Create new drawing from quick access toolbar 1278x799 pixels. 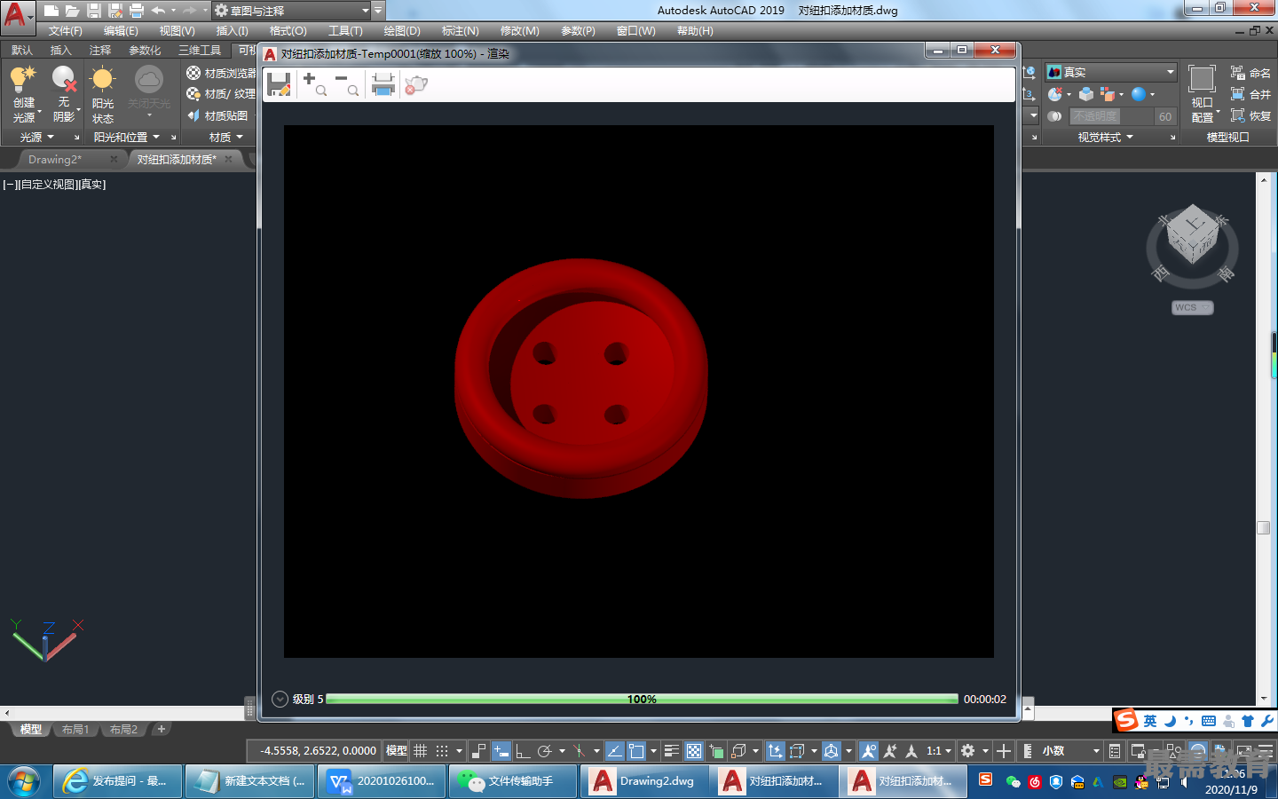pos(51,11)
